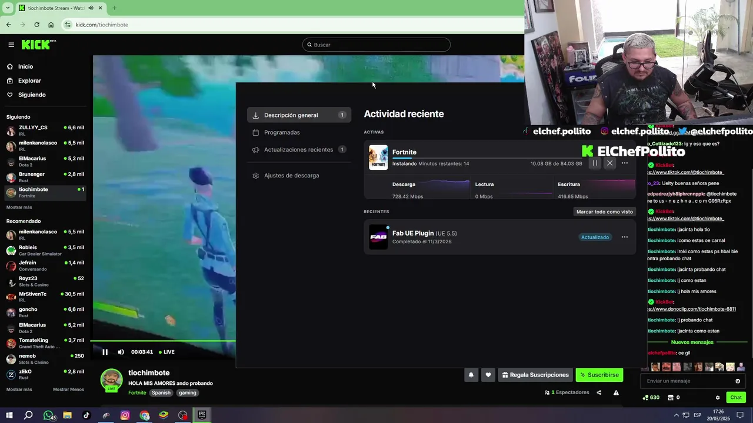Screen dimensions: 753x423
Task: Open Explorar in sidebar
Action: point(29,80)
